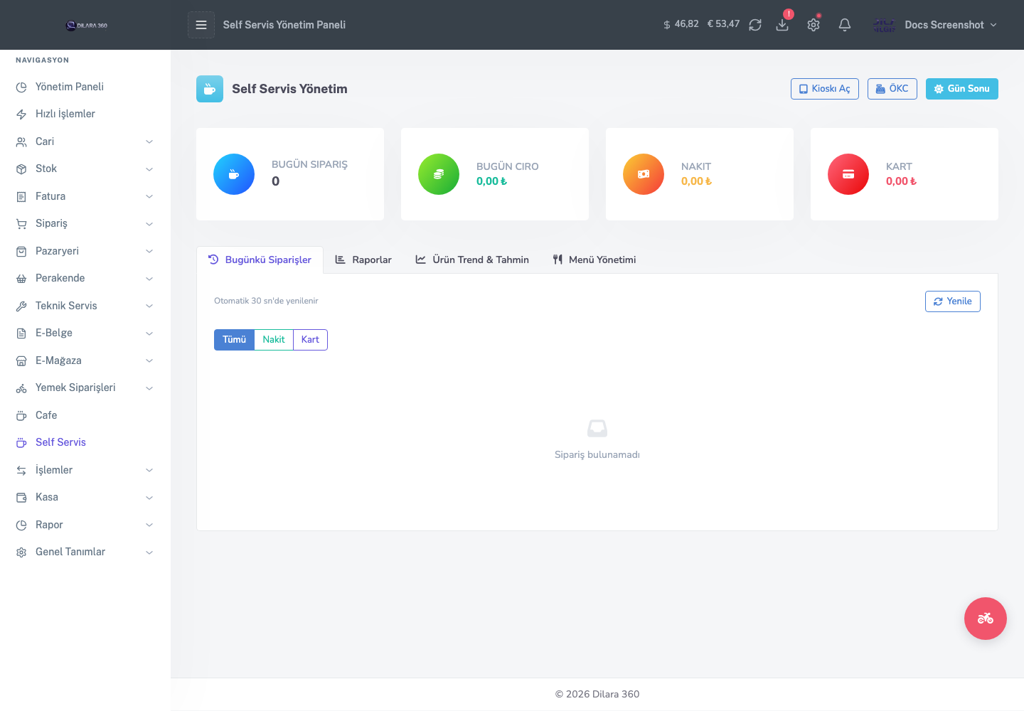Switch to the Bugünkü Siparişler tab
Image resolution: width=1024 pixels, height=711 pixels.
coord(260,260)
